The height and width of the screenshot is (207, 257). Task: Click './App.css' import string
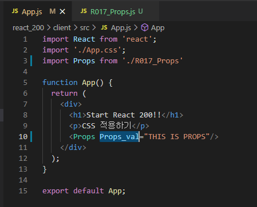click(x=97, y=50)
